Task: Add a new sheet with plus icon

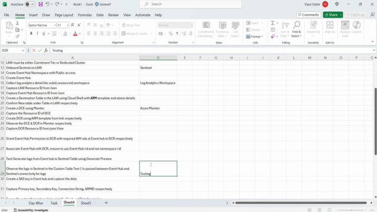Action: (106, 203)
